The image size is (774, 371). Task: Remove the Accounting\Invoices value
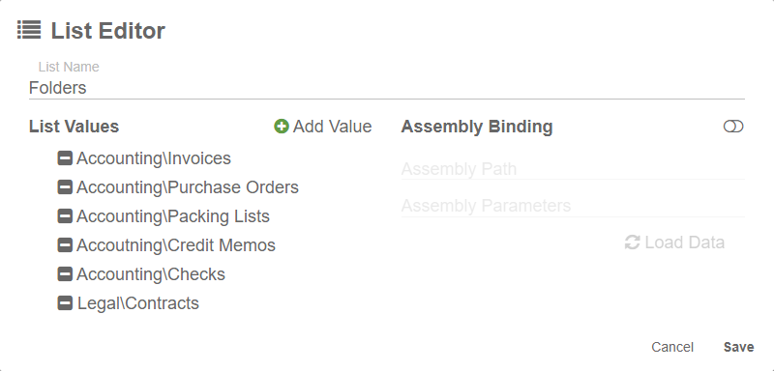(65, 158)
